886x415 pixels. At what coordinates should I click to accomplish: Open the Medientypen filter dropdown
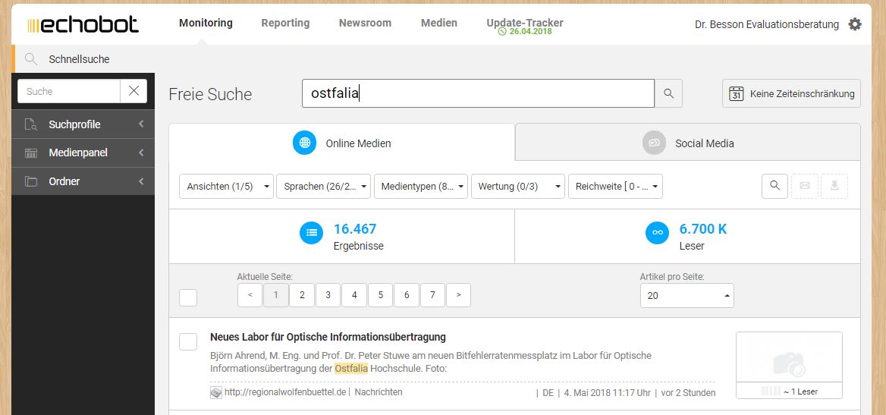(421, 186)
